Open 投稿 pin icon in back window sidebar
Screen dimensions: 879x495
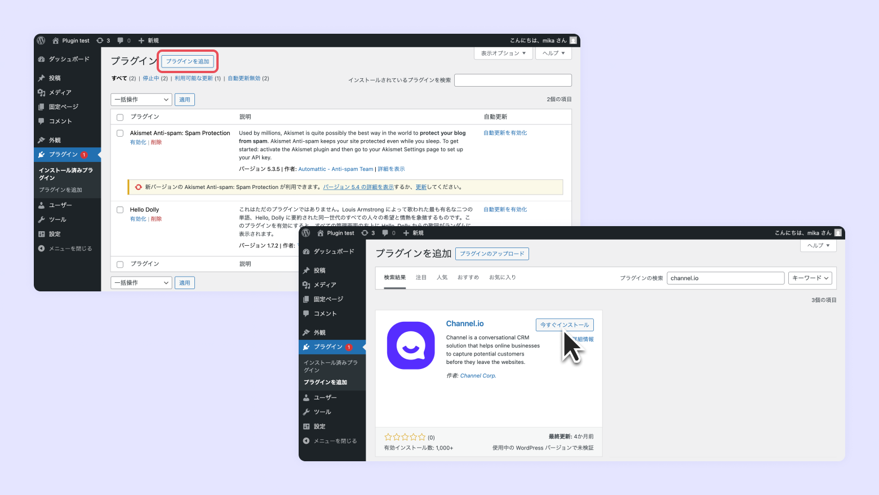click(42, 78)
